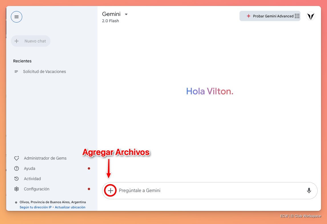Click the Actividad history clock icon
Screen dimensions: 327x224
17,179
